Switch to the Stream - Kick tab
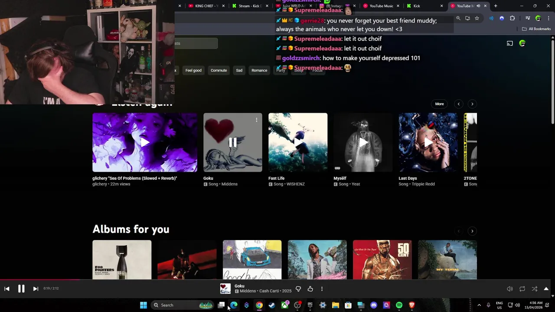This screenshot has height=312, width=555. click(x=250, y=6)
